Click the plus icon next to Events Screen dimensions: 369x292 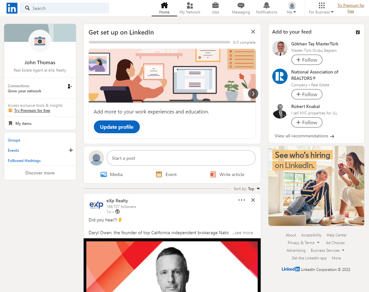[x=71, y=150]
